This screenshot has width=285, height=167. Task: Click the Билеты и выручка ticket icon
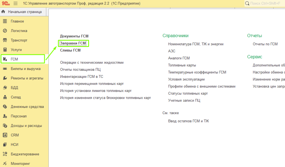pos(5,69)
